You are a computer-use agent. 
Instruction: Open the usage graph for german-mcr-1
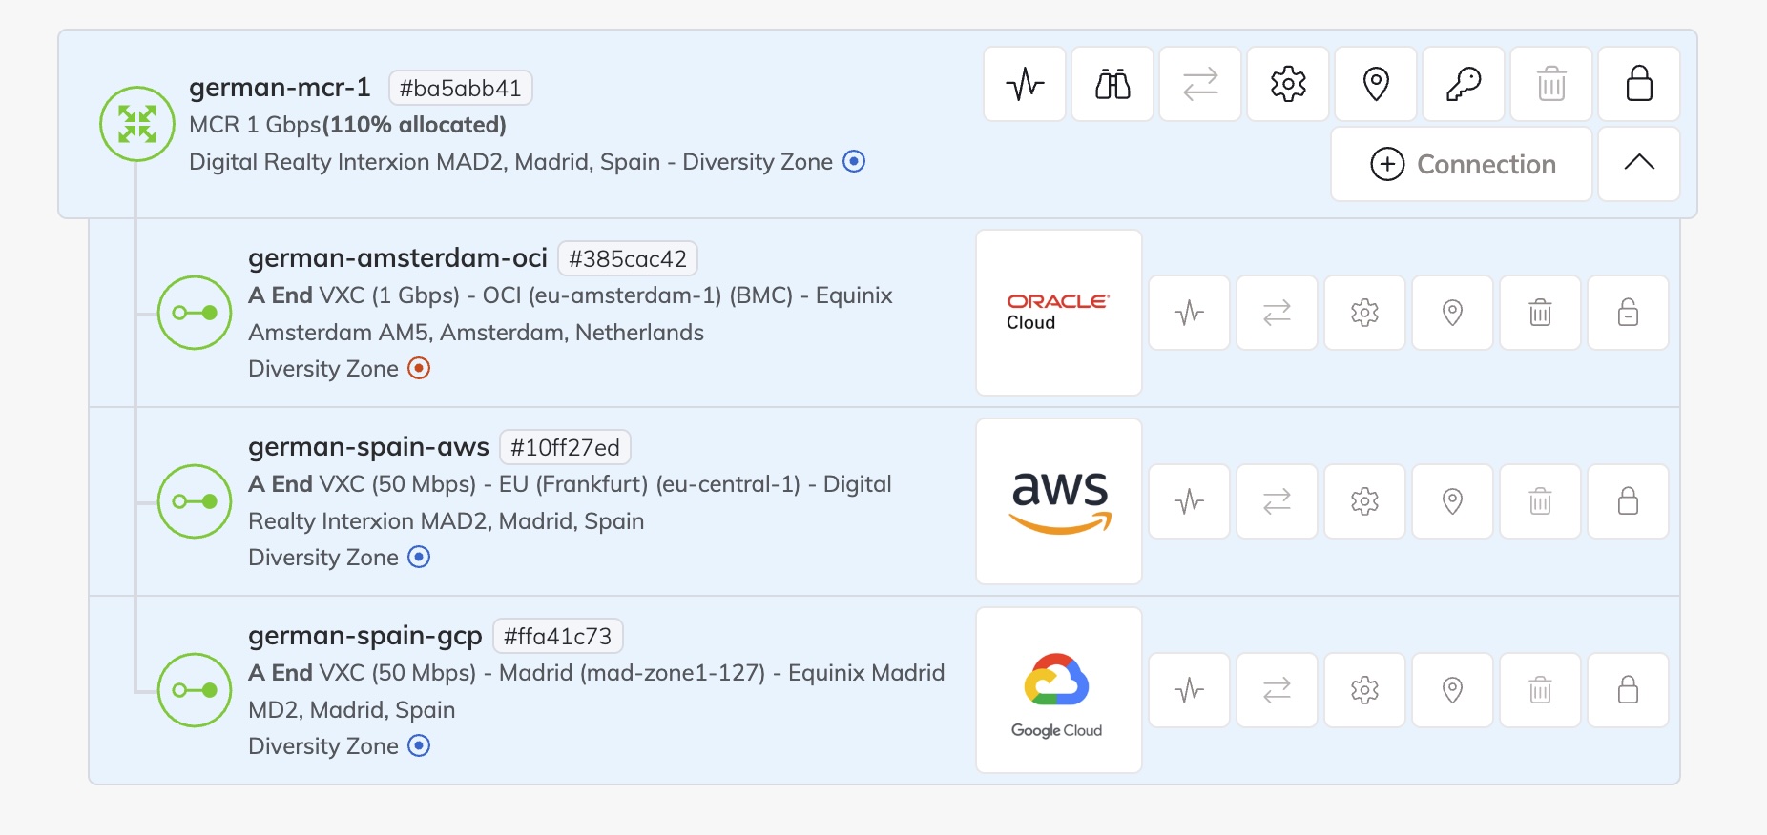click(1024, 84)
